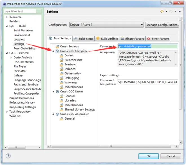Click the Dialect option icon
This screenshot has width=186, height=165.
coord(62,55)
